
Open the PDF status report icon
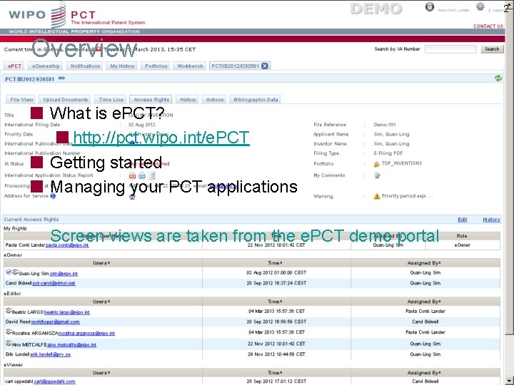(x=132, y=176)
